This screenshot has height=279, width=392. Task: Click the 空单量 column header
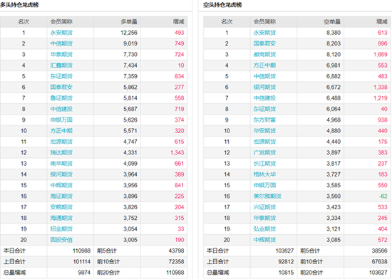tap(332, 22)
